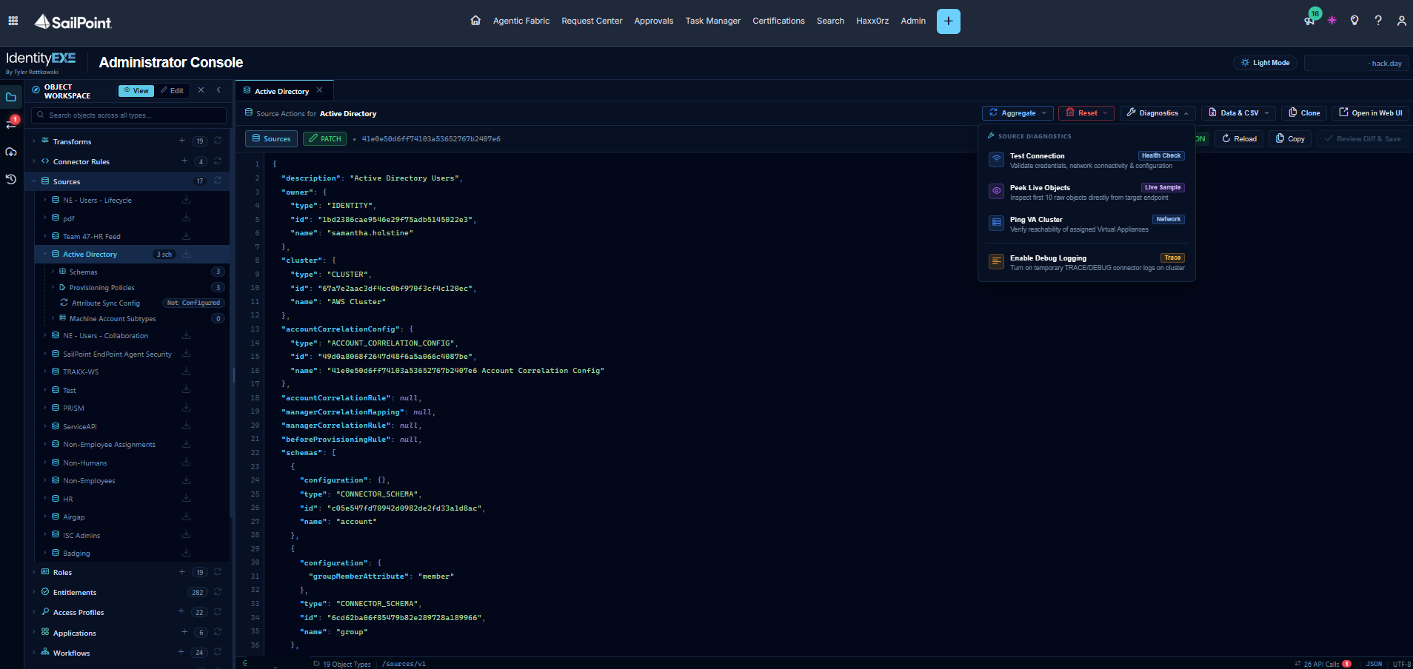The image size is (1413, 669).
Task: Toggle Light Mode
Action: [x=1266, y=63]
